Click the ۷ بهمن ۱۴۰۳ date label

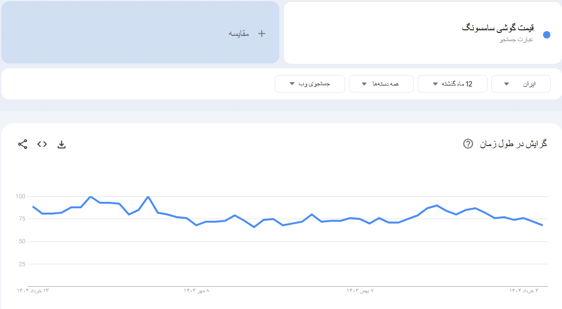point(360,291)
